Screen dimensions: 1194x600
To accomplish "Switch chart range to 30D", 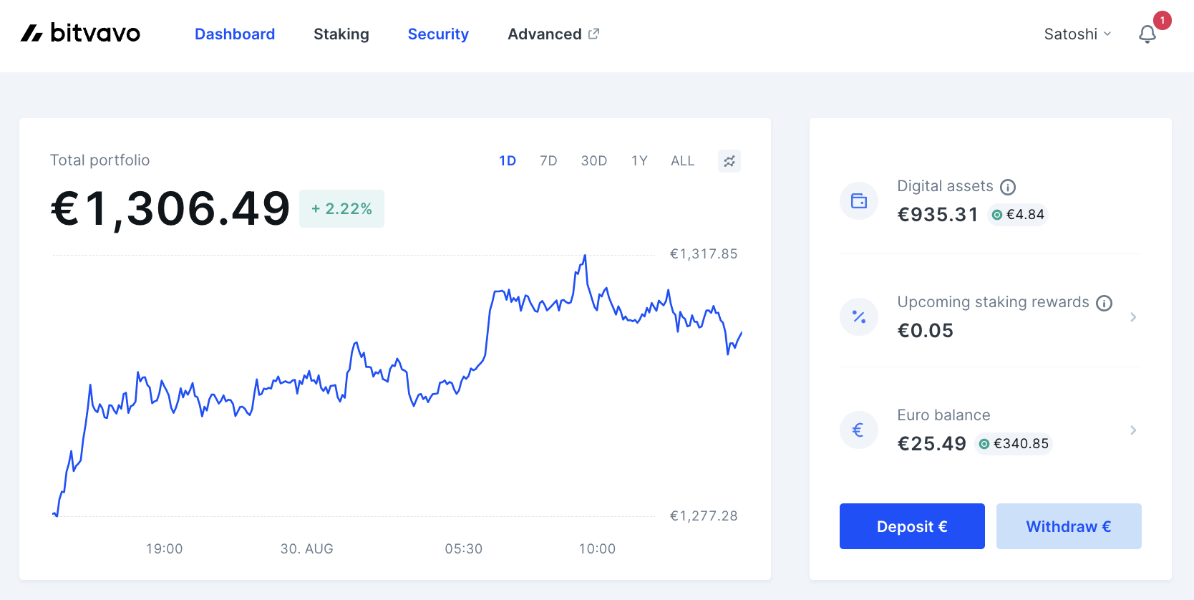I will pos(594,161).
